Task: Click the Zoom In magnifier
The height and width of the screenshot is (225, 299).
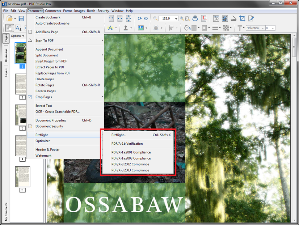Action: [x=182, y=18]
